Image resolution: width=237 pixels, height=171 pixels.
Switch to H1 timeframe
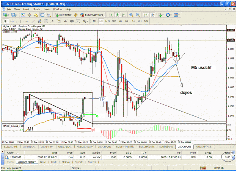tap(121, 21)
